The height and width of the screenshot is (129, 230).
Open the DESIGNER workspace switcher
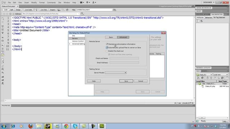click(208, 3)
